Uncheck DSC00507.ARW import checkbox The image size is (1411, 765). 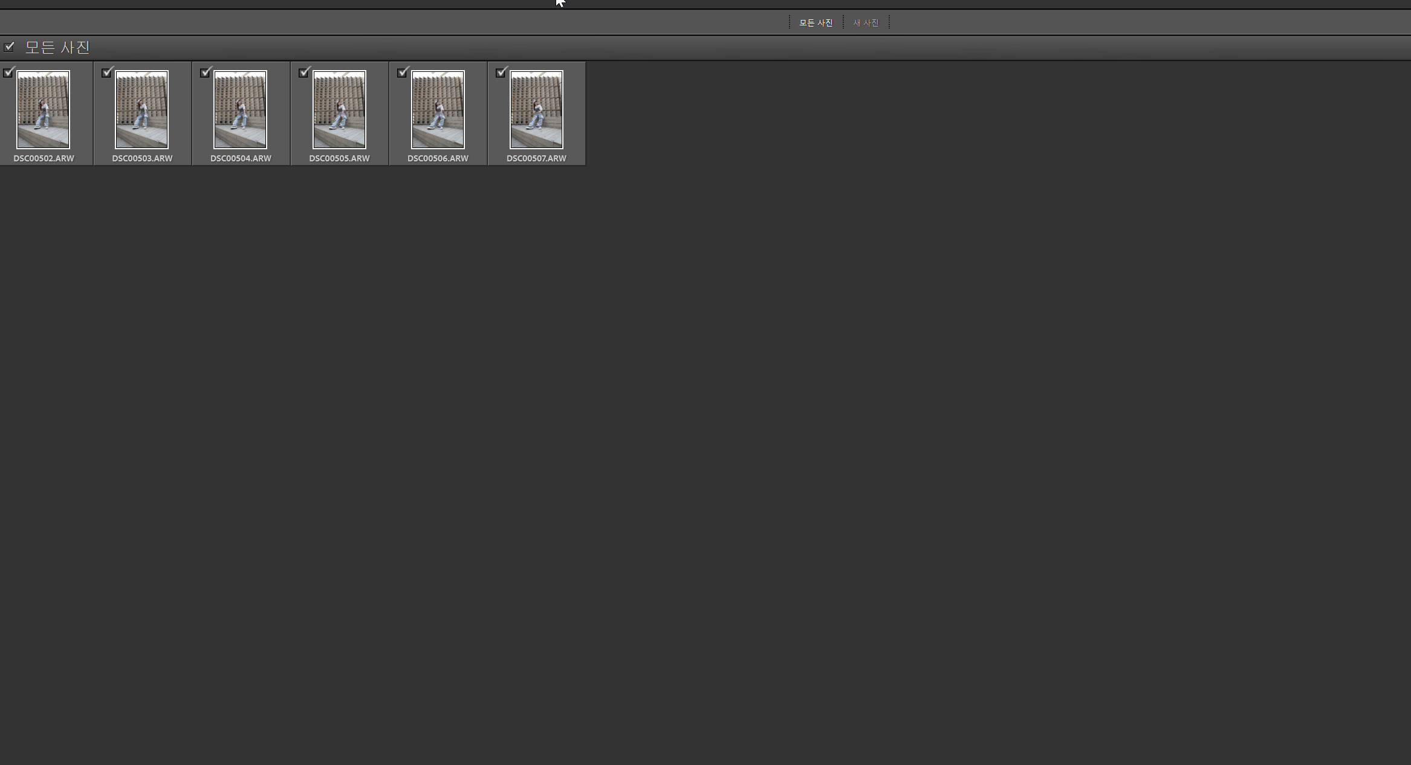tap(501, 73)
